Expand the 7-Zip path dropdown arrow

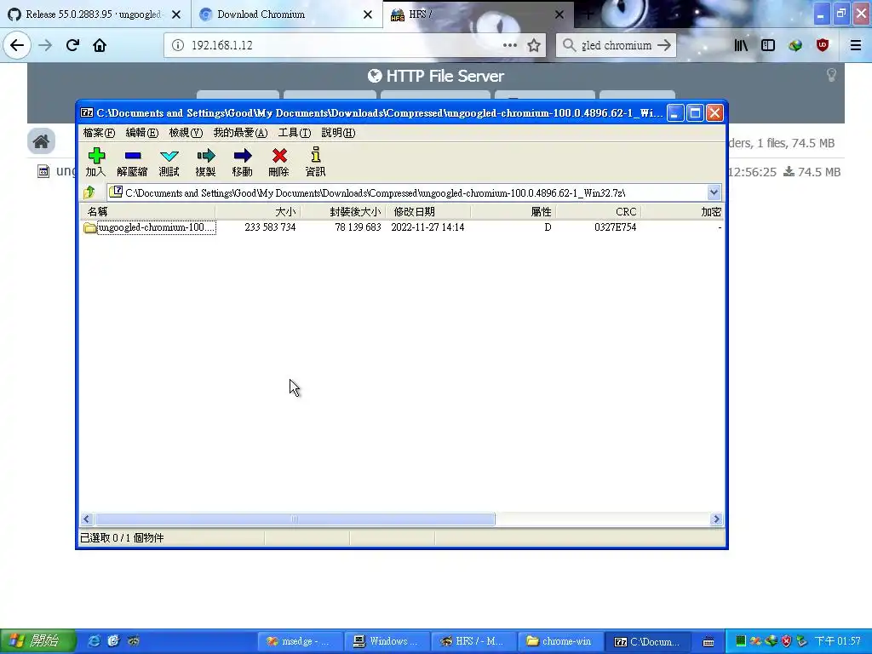coord(714,192)
